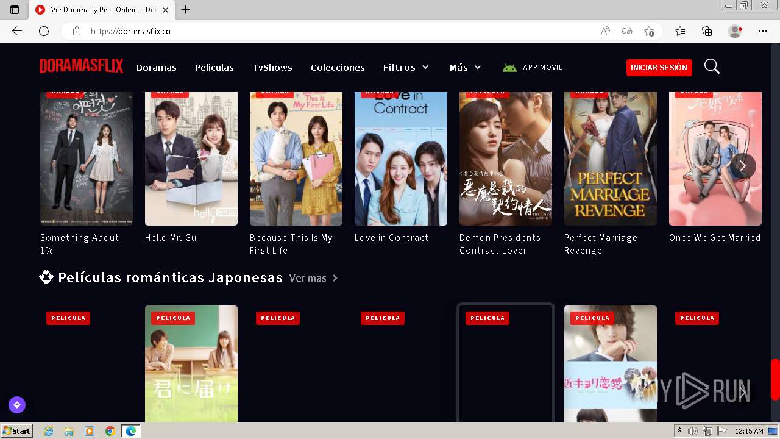The width and height of the screenshot is (780, 439).
Task: Tap the Android APP MOVIL icon
Action: pos(509,68)
